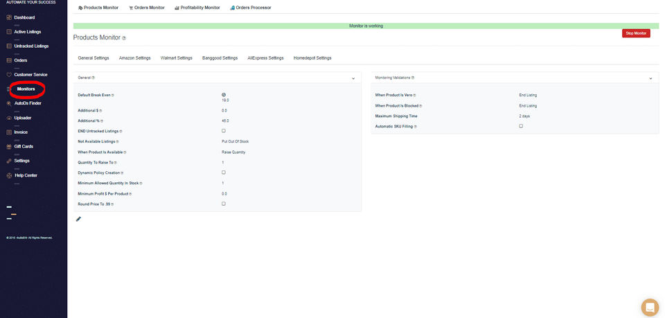Click the Gift Cards icon
The image size is (665, 318).
coord(9,147)
